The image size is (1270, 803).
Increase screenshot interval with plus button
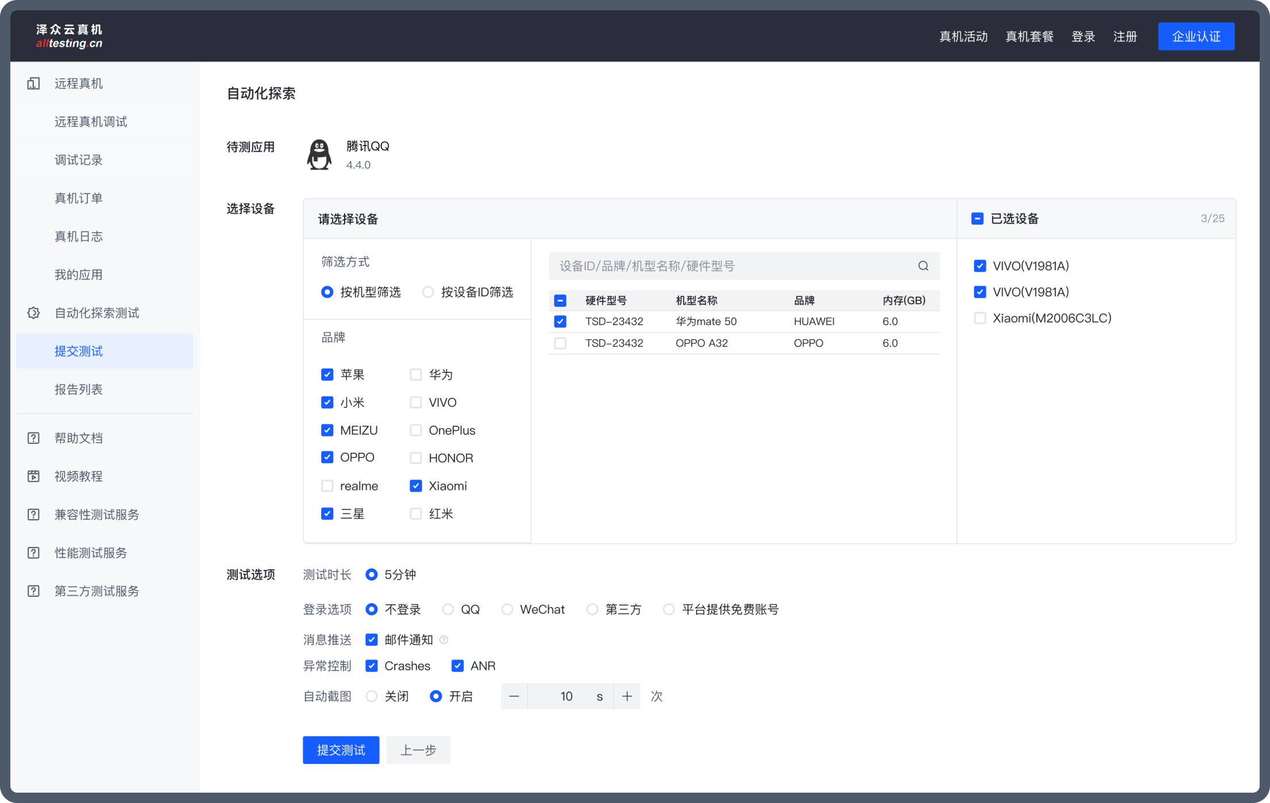(x=627, y=697)
